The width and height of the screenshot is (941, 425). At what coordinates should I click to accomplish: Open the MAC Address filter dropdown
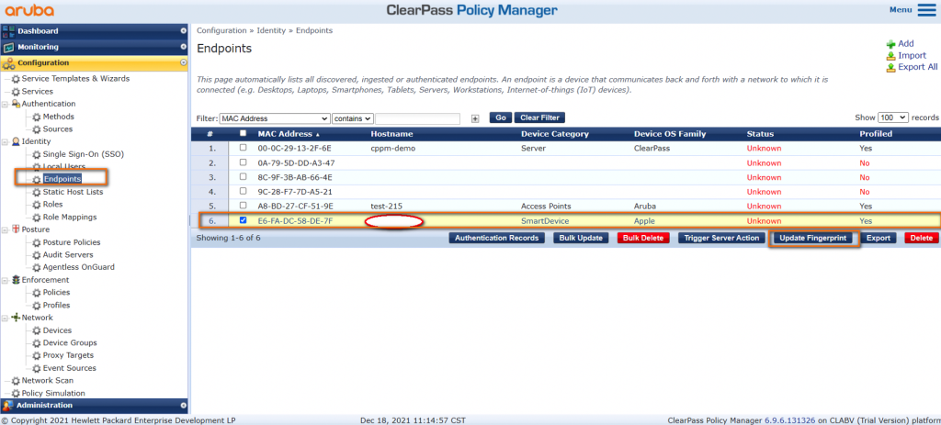point(275,118)
